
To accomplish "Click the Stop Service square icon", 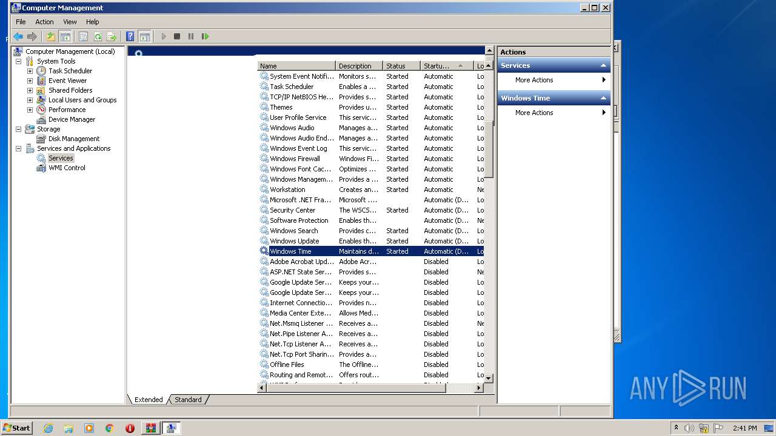I will [177, 36].
